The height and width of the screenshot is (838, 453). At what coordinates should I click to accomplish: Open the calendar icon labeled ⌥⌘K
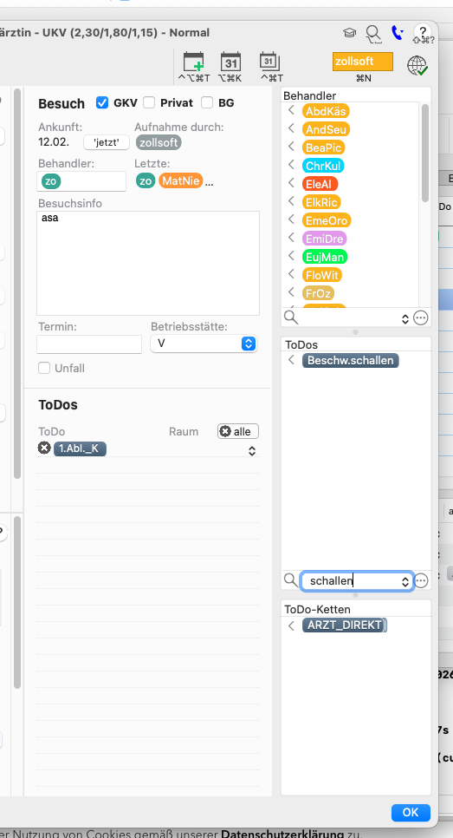click(230, 62)
